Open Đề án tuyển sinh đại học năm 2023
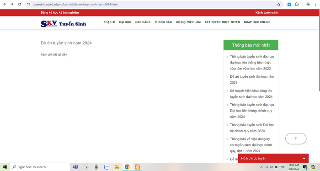 coord(252,80)
